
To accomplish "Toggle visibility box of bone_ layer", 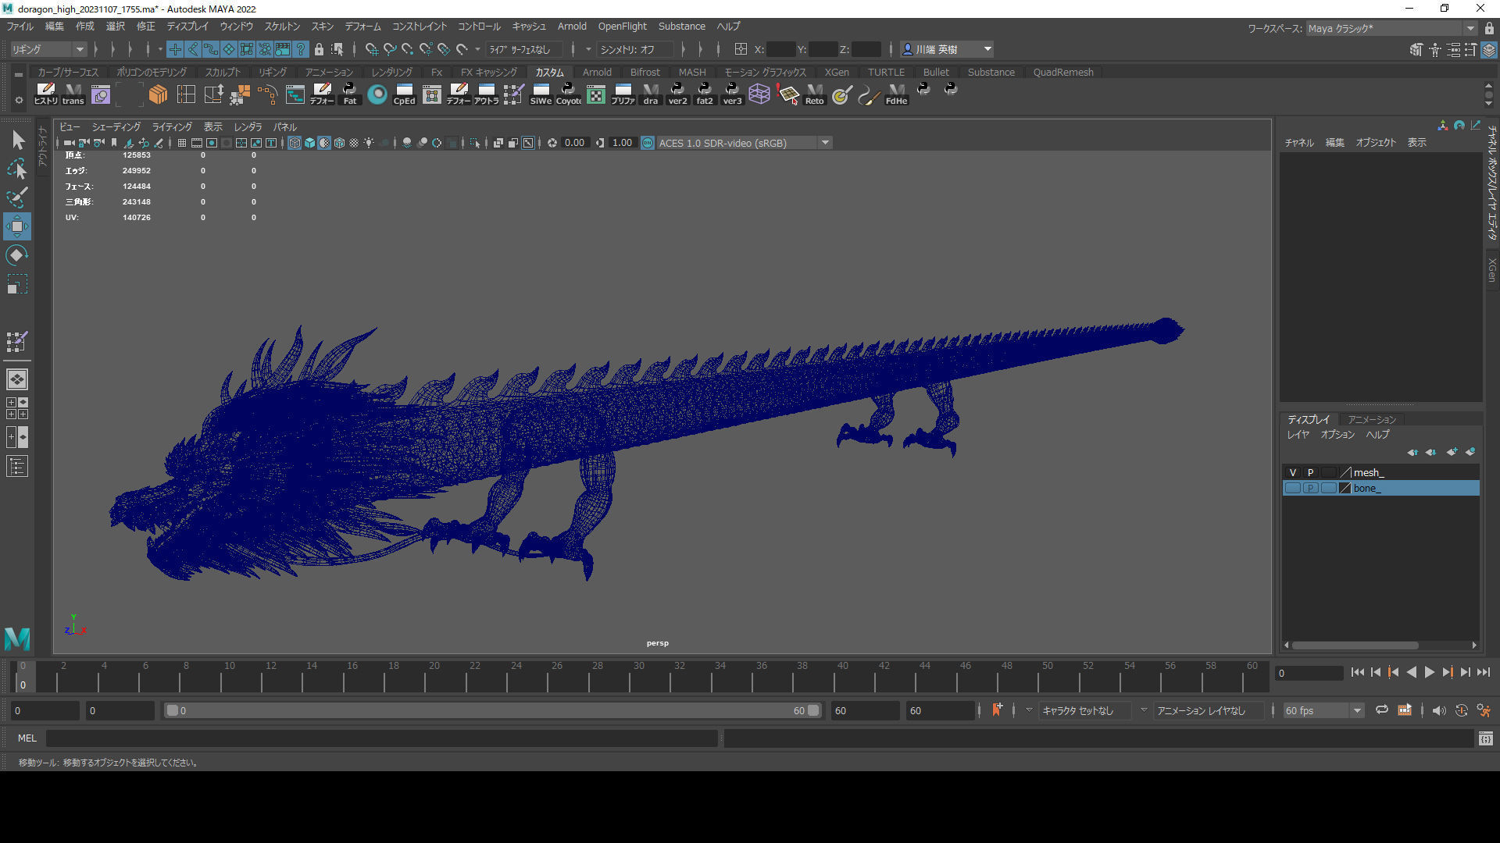I will tap(1293, 488).
